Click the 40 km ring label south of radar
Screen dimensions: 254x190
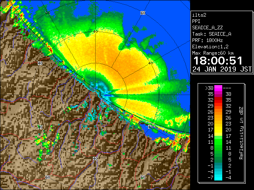point(95,158)
